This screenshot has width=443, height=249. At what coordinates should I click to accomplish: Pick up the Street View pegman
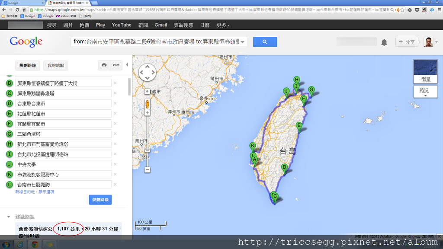(147, 104)
